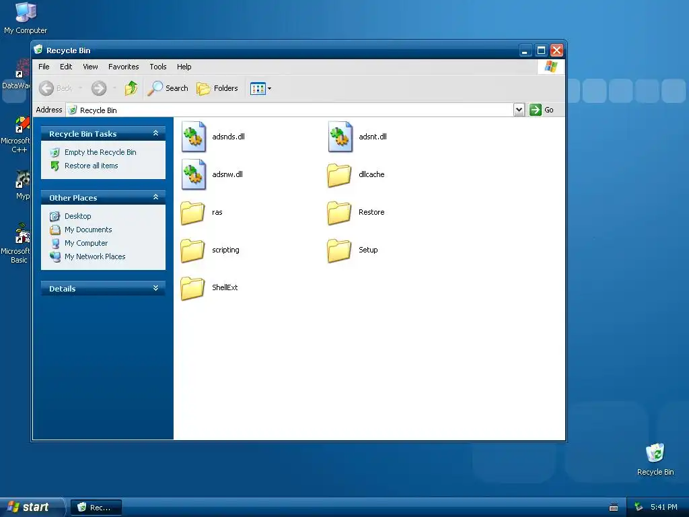Collapse the Other Places panel
689x517 pixels.
155,197
